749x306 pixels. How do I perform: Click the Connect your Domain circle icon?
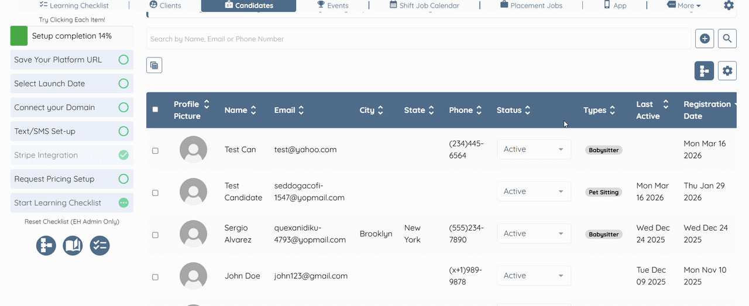(123, 108)
